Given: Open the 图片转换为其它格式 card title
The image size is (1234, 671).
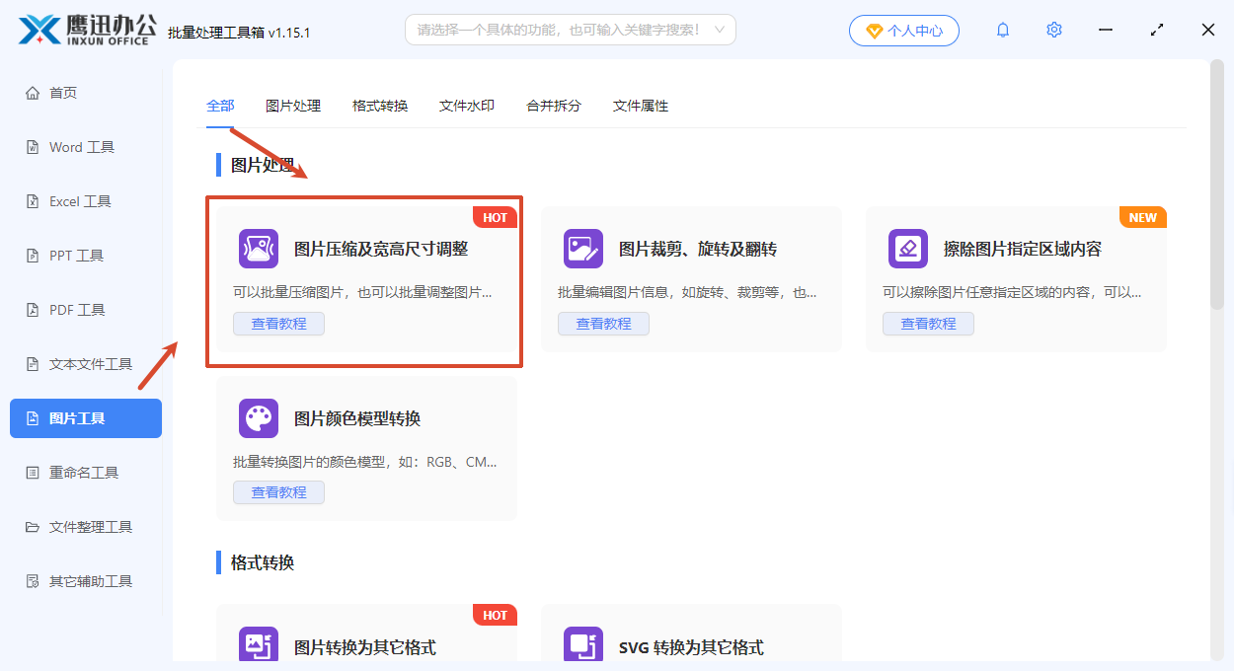Looking at the screenshot, I should click(x=365, y=647).
